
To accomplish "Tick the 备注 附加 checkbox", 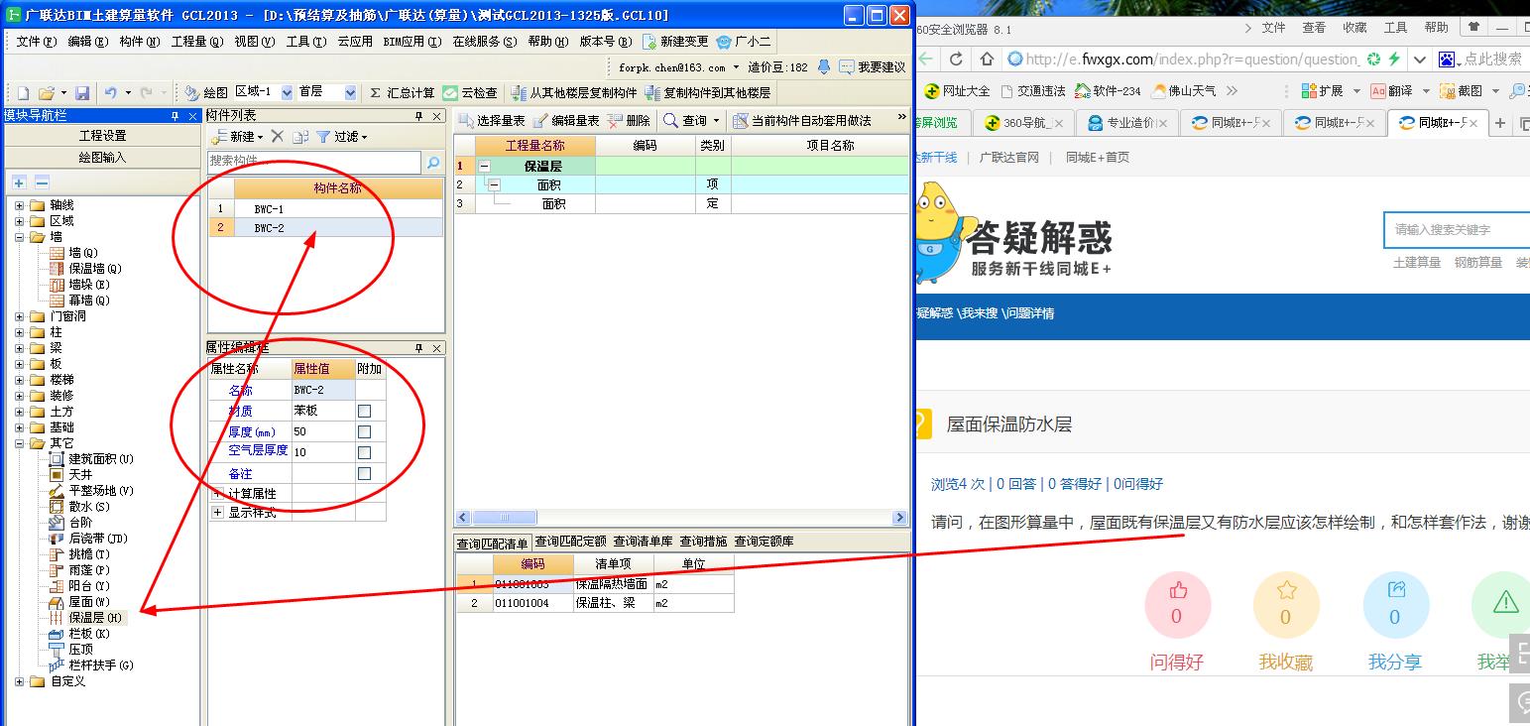I will click(364, 474).
